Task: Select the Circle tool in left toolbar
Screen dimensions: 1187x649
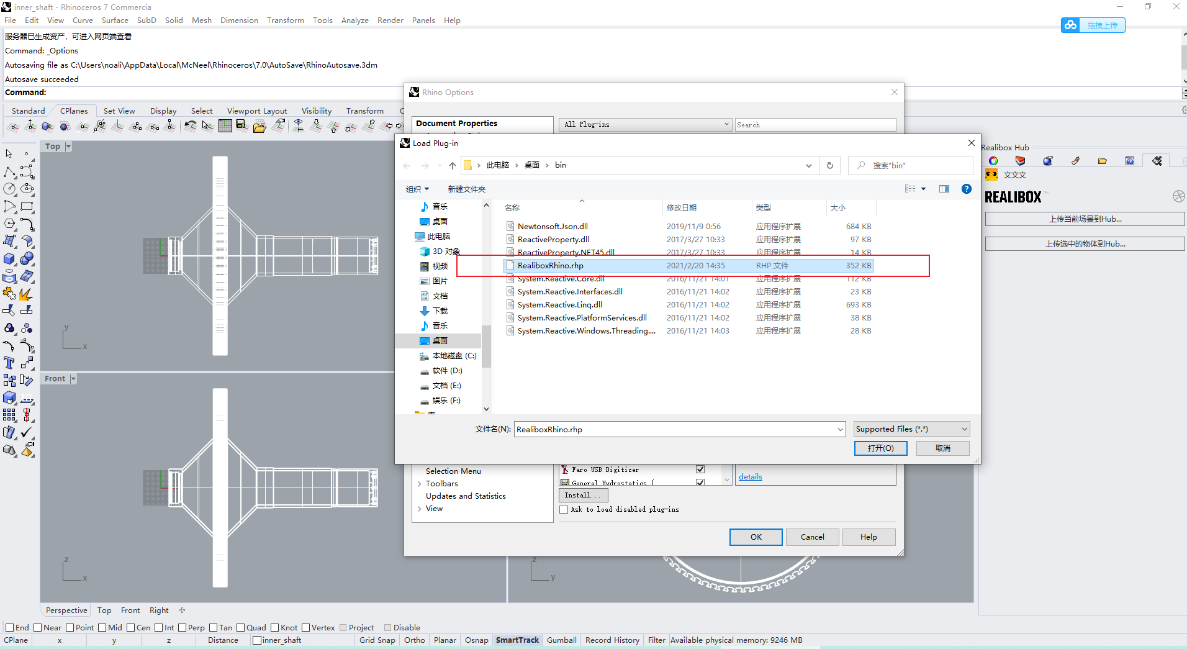Action: click(10, 189)
